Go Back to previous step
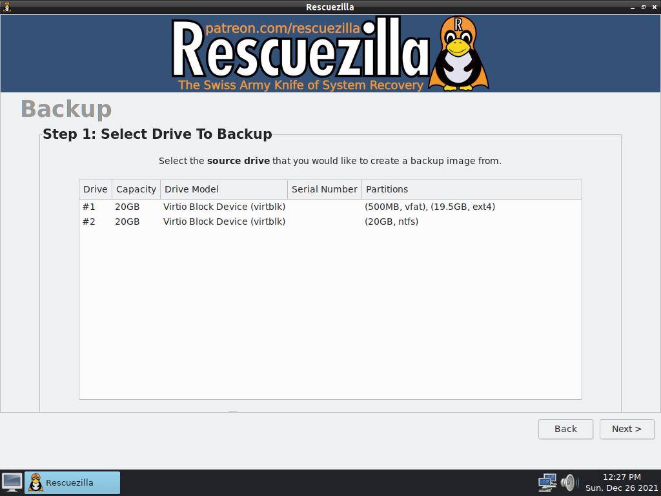 pos(565,429)
